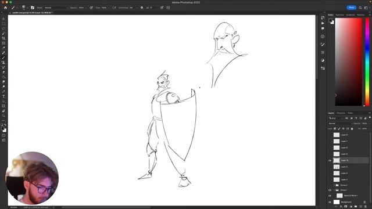Open layer filter Kind dropdown

coord(336,118)
